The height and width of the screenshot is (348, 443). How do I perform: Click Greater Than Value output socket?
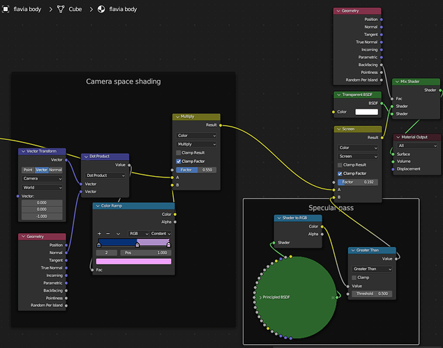click(x=396, y=259)
